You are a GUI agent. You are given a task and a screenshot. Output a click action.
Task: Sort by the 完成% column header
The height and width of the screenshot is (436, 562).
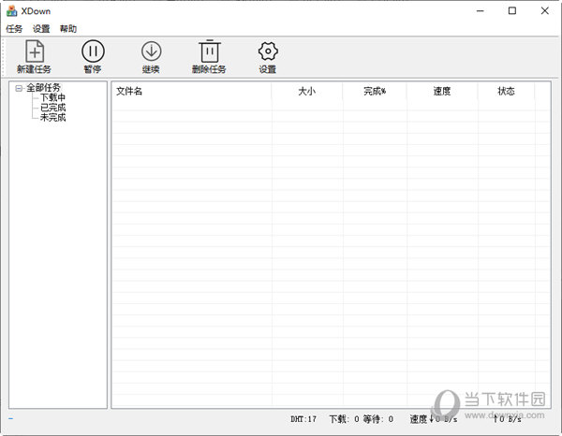tap(375, 92)
